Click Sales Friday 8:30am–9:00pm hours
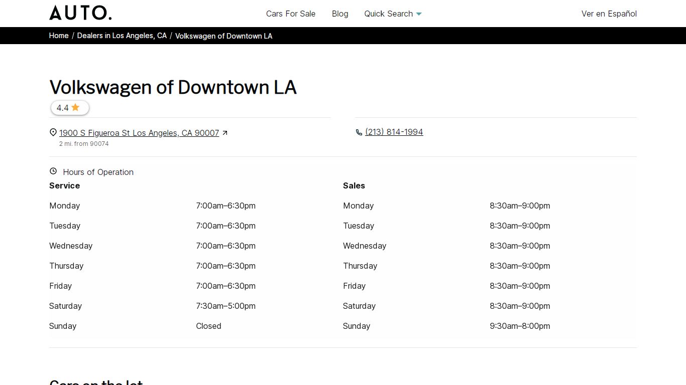 click(520, 286)
